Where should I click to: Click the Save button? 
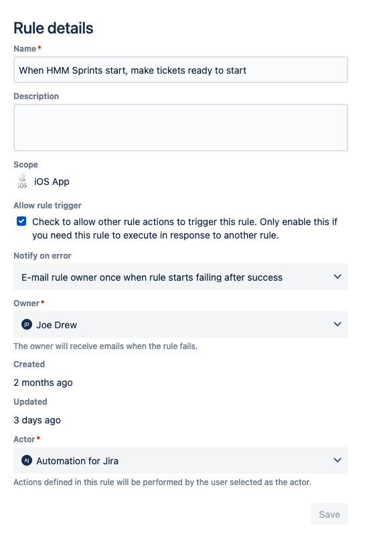pyautogui.click(x=330, y=514)
